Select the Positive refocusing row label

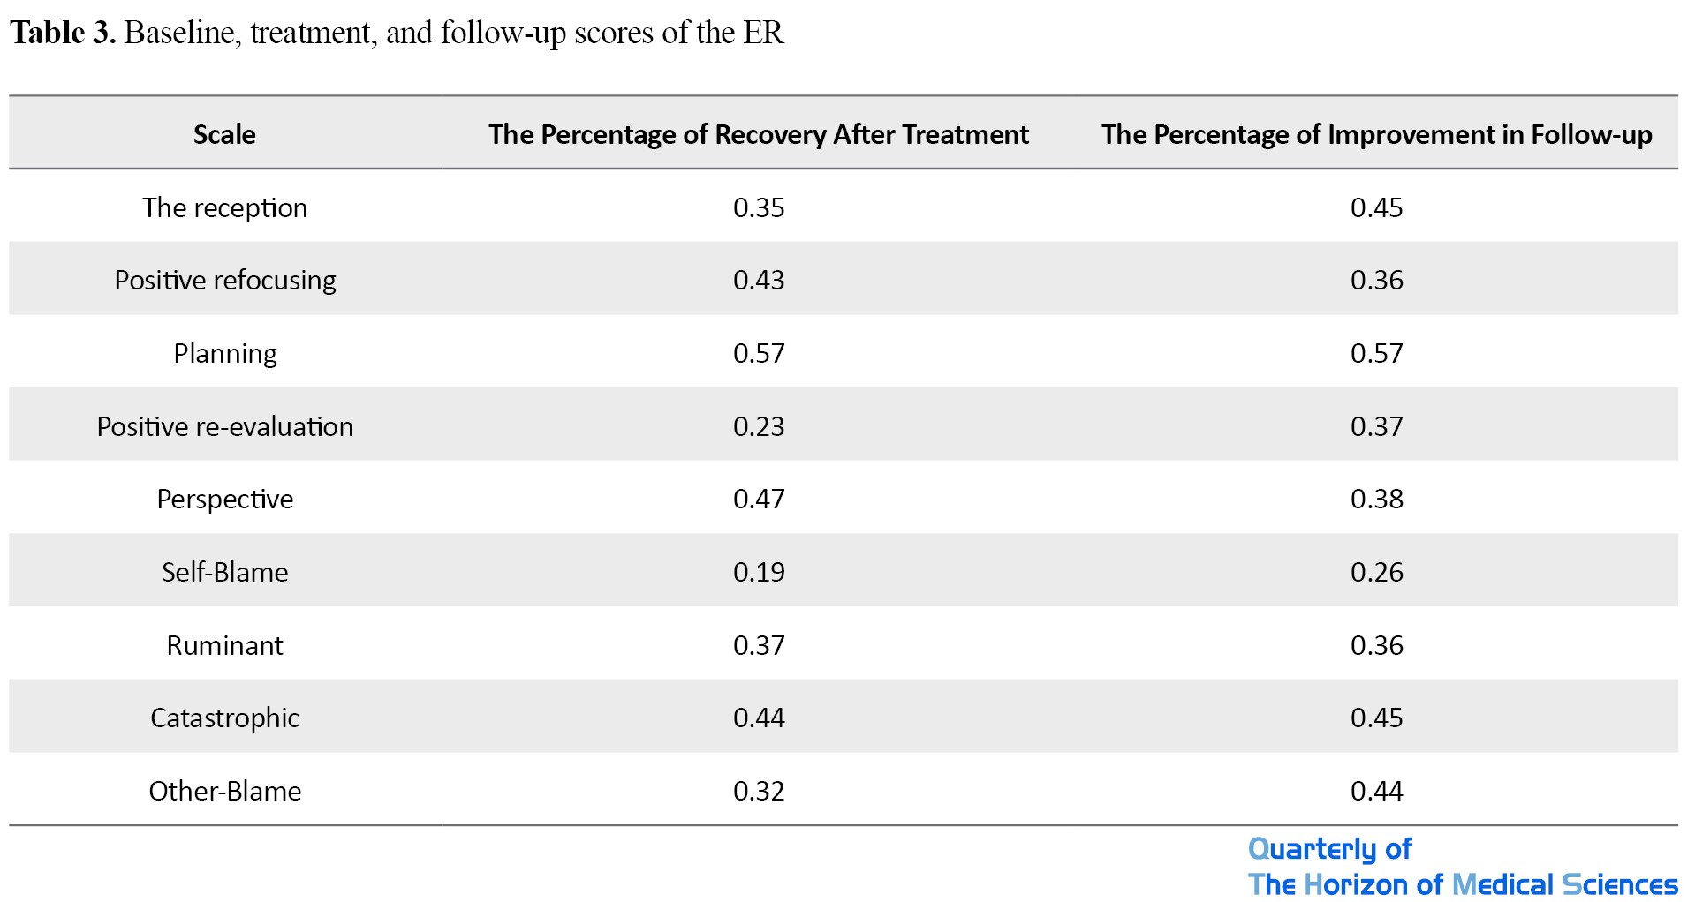point(224,280)
